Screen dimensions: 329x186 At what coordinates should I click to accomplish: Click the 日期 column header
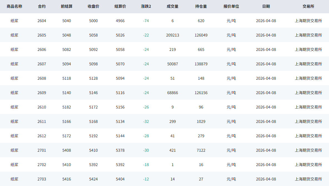coord(266,6)
